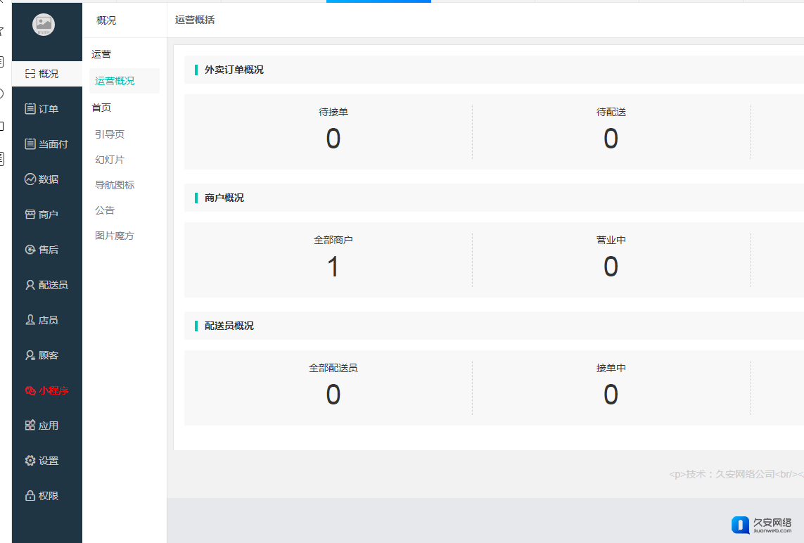
Task: Go to 导航图标 navigation icons page
Action: pos(115,185)
